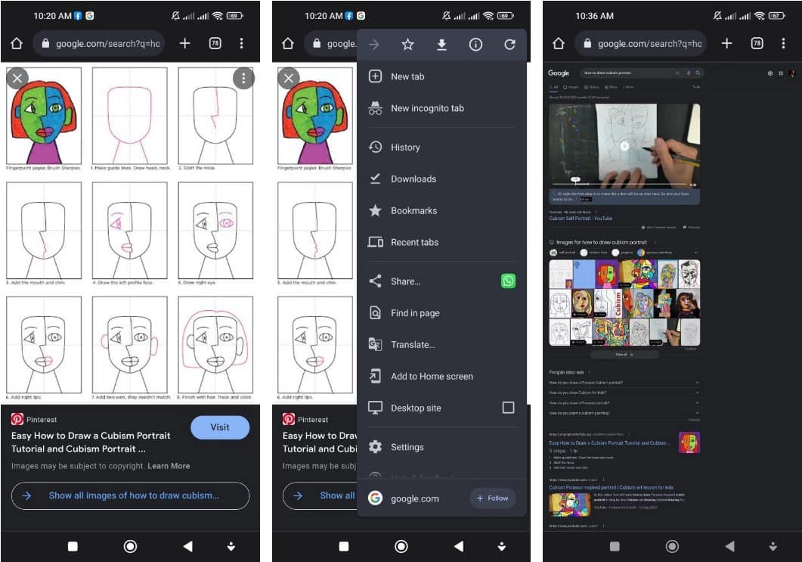Open Settings in the Chrome menu

tap(442, 447)
